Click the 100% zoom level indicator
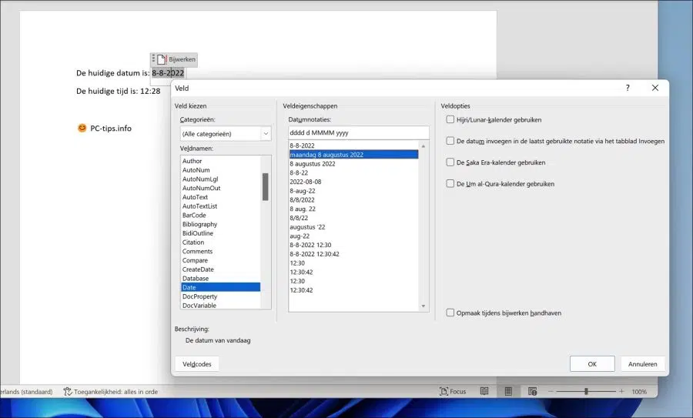The image size is (693, 418). pos(639,392)
